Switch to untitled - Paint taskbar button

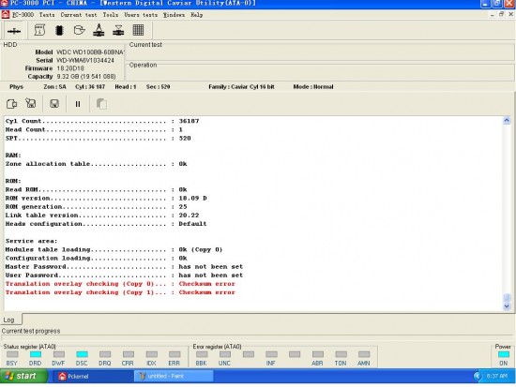[174, 376]
